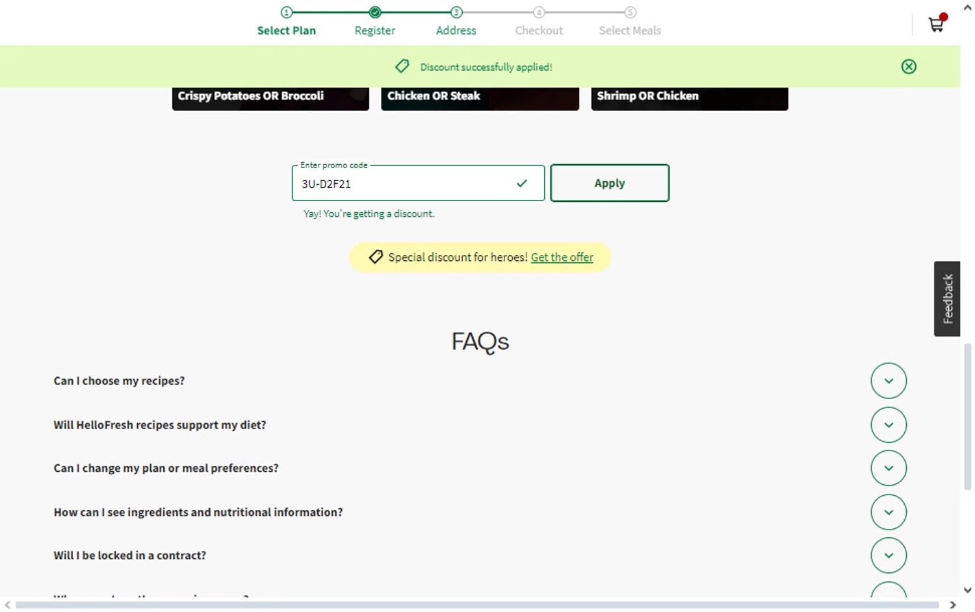This screenshot has width=975, height=612.
Task: Click step 1 circle in the progress bar
Action: [x=287, y=12]
